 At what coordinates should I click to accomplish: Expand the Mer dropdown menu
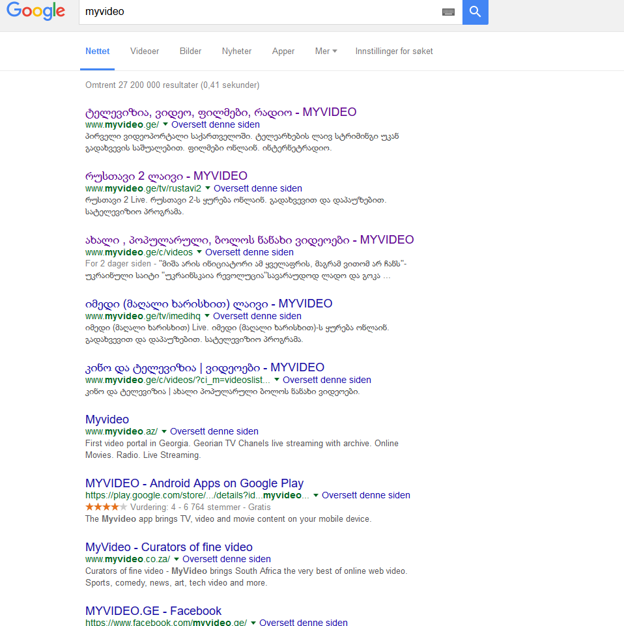click(326, 51)
